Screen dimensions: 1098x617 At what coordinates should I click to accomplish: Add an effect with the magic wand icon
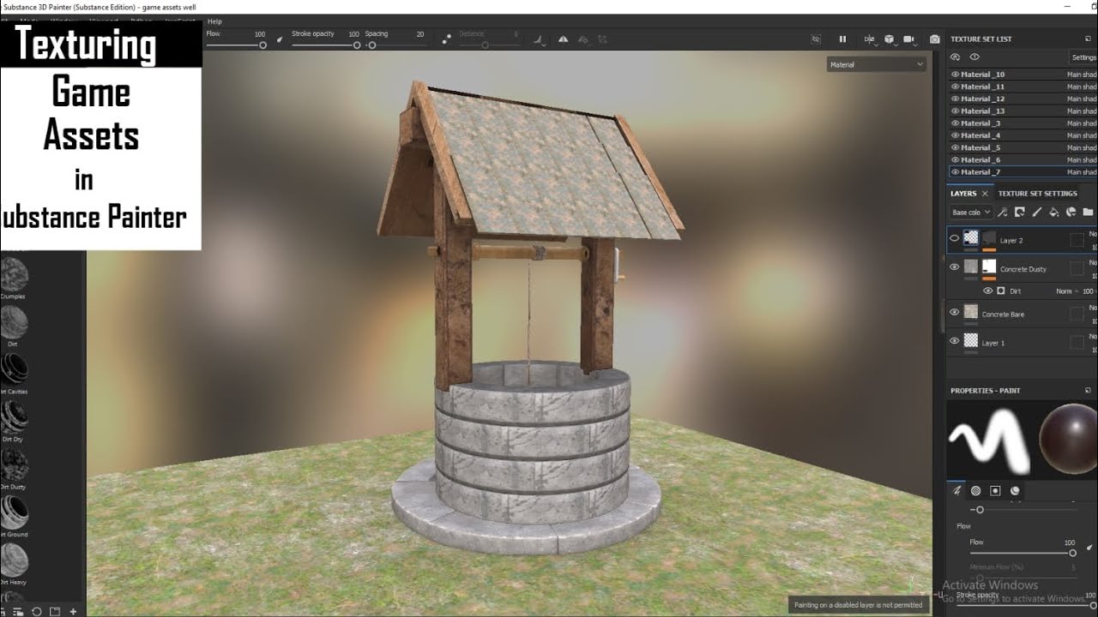(x=1002, y=212)
